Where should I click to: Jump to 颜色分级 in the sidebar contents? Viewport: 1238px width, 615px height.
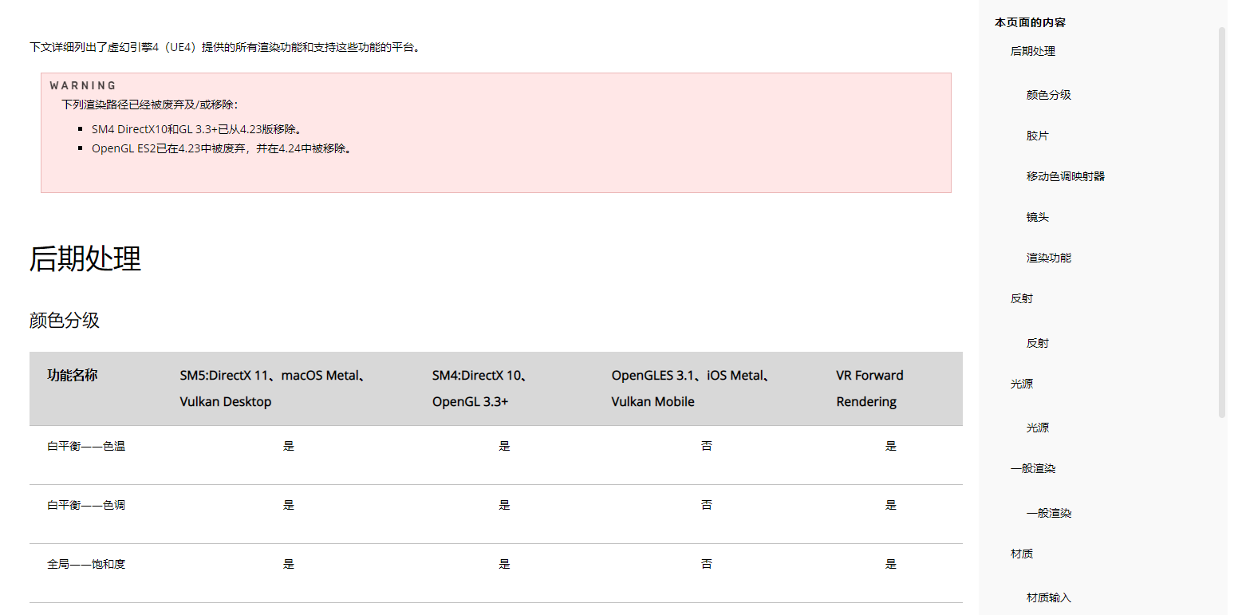pos(1048,95)
